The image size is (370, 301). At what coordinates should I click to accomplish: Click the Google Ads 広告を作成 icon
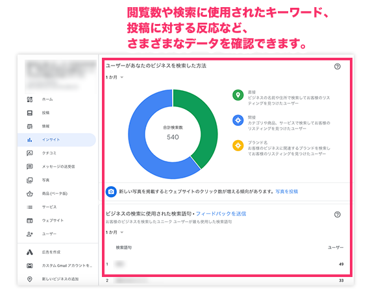[x=30, y=252]
